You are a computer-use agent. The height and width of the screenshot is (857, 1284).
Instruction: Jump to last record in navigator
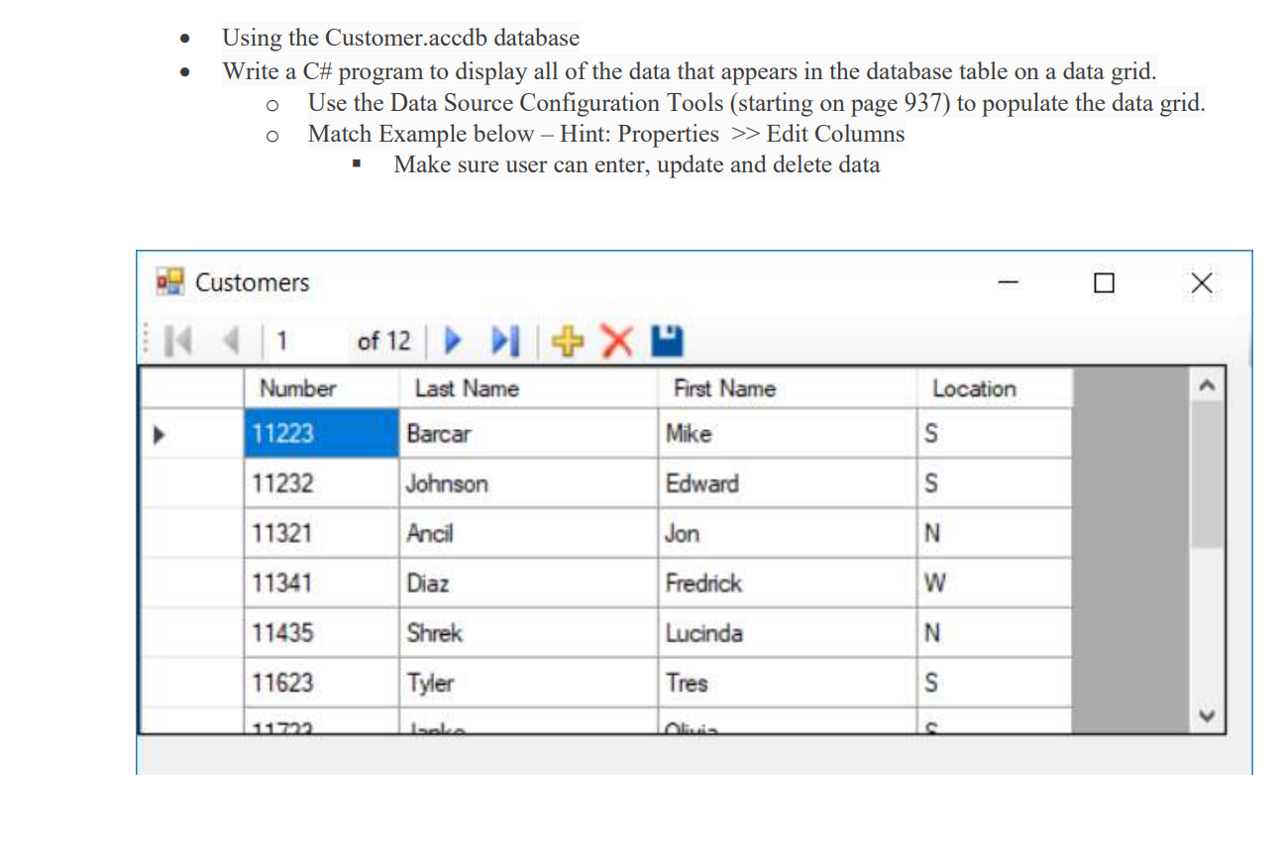505,342
